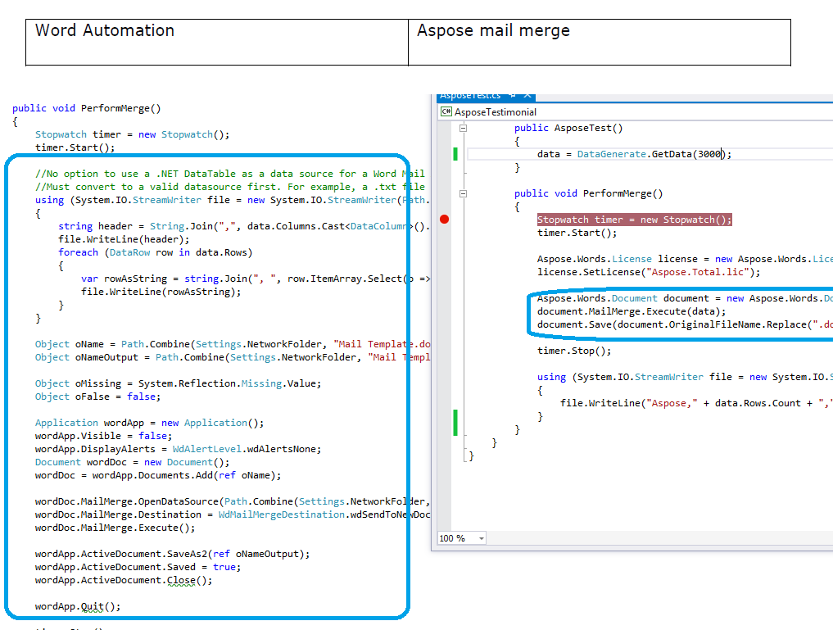Click var rowAsString = string.Join line
This screenshot has height=630, width=833.
[x=256, y=279]
